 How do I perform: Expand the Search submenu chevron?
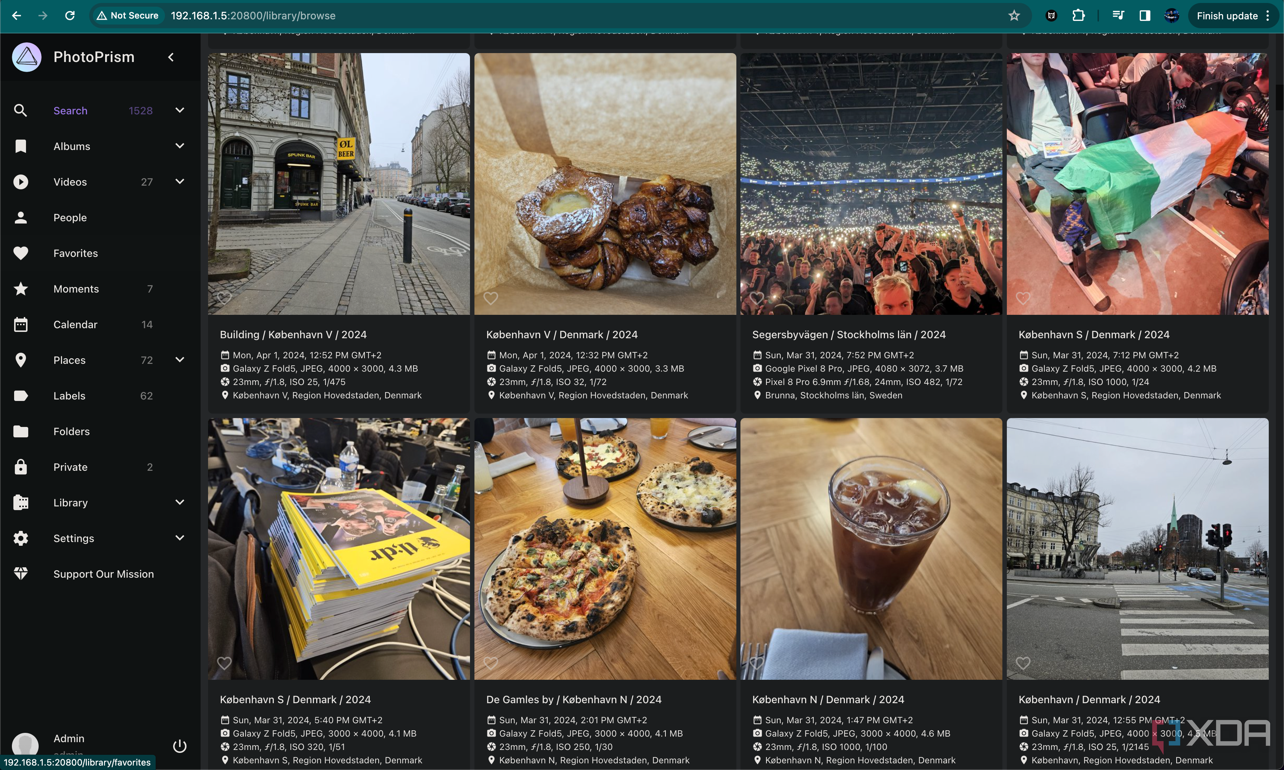pos(180,110)
